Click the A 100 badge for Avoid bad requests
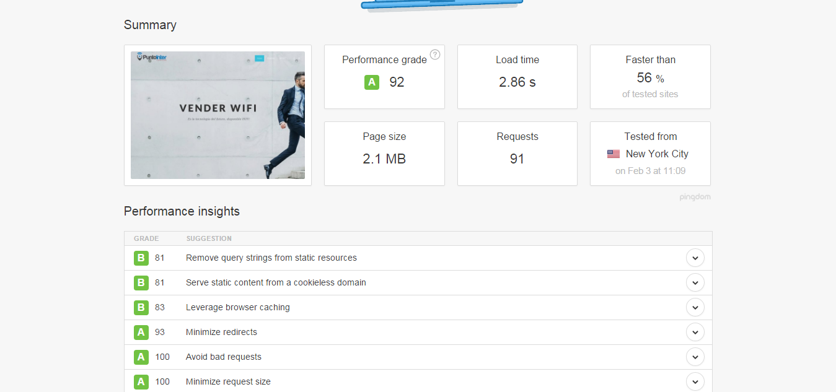The width and height of the screenshot is (836, 392). (x=141, y=357)
